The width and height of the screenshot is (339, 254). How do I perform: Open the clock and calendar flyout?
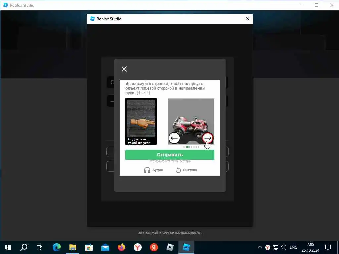(311, 247)
